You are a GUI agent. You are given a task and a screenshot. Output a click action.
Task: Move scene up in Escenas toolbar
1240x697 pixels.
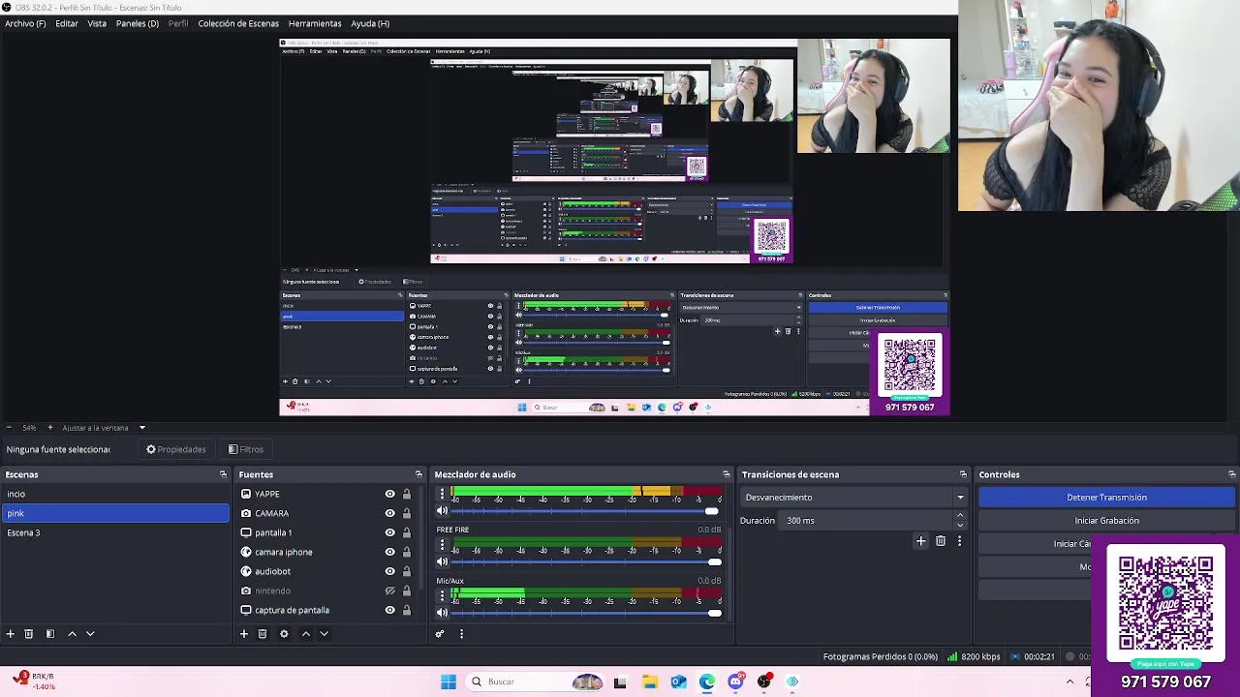72,634
